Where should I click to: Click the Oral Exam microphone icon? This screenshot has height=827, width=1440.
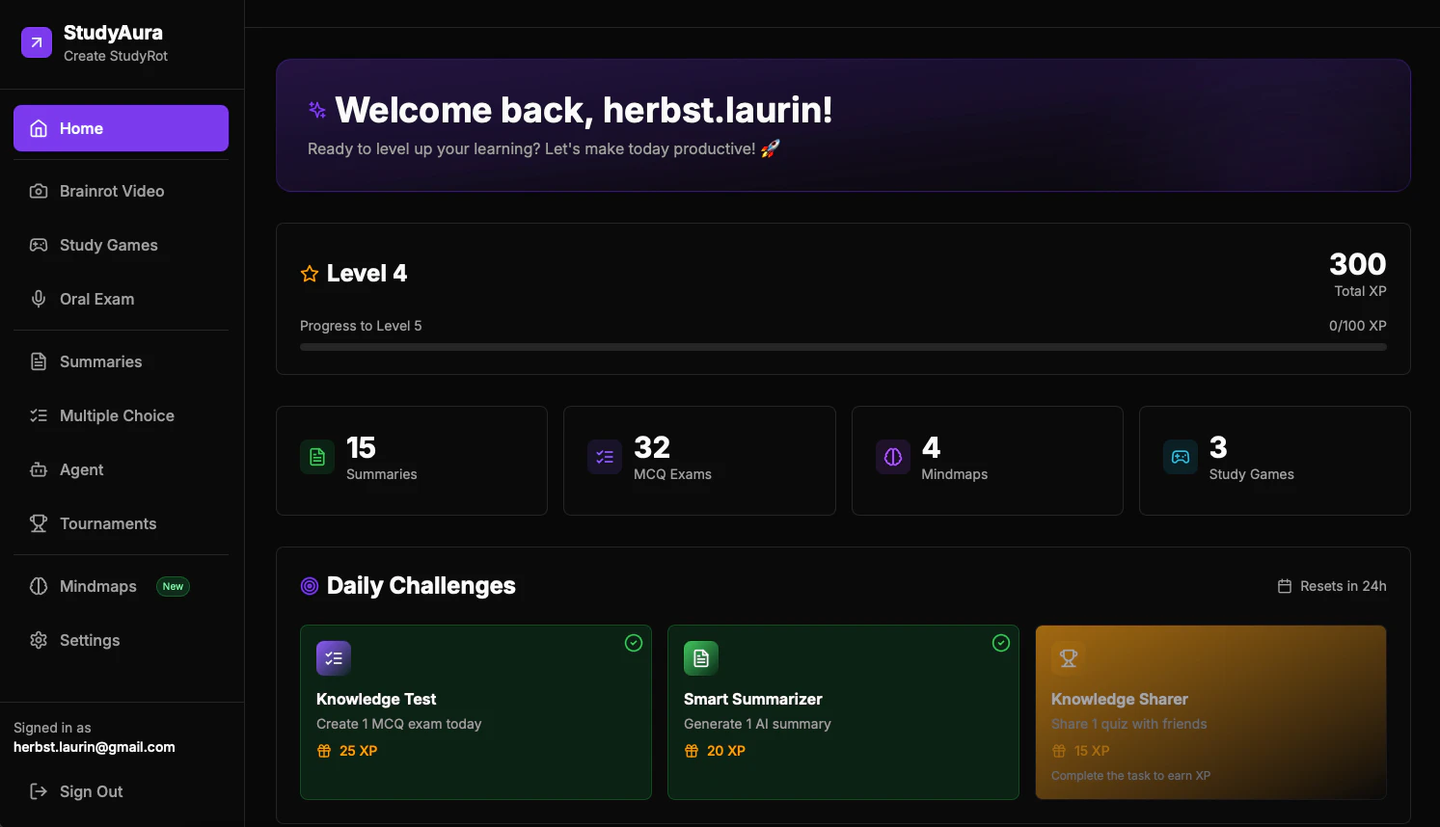[39, 299]
